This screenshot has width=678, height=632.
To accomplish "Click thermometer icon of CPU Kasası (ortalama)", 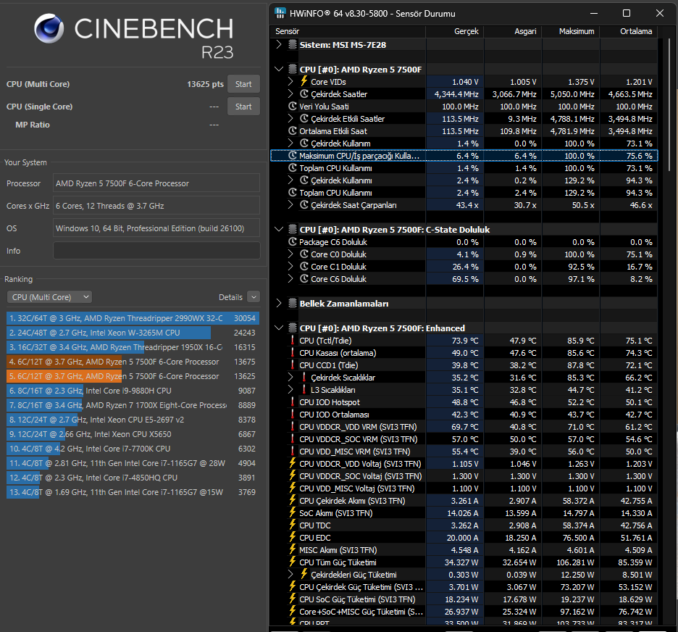I will pos(293,352).
